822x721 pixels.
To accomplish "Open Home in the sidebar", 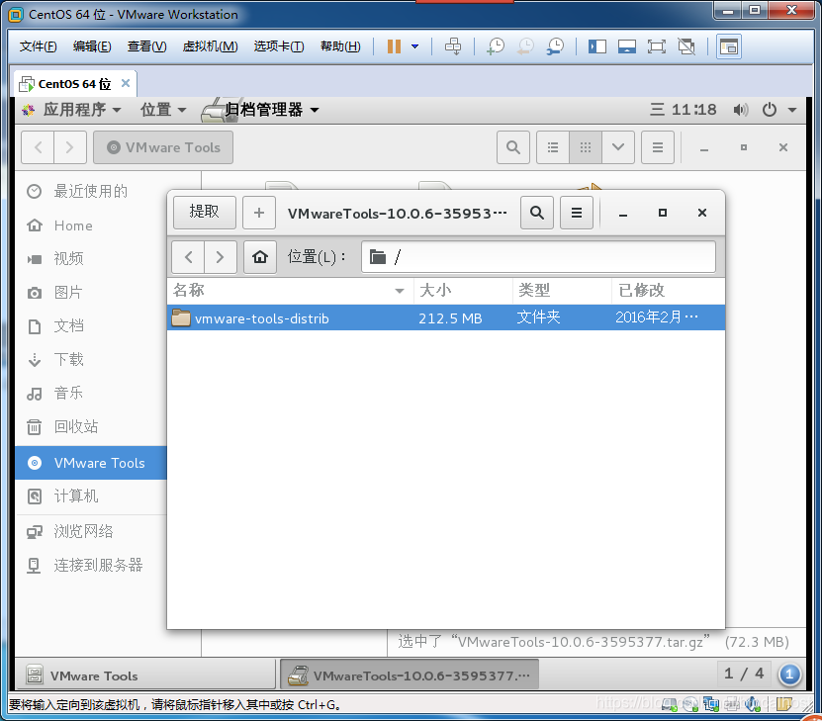I will 91,225.
